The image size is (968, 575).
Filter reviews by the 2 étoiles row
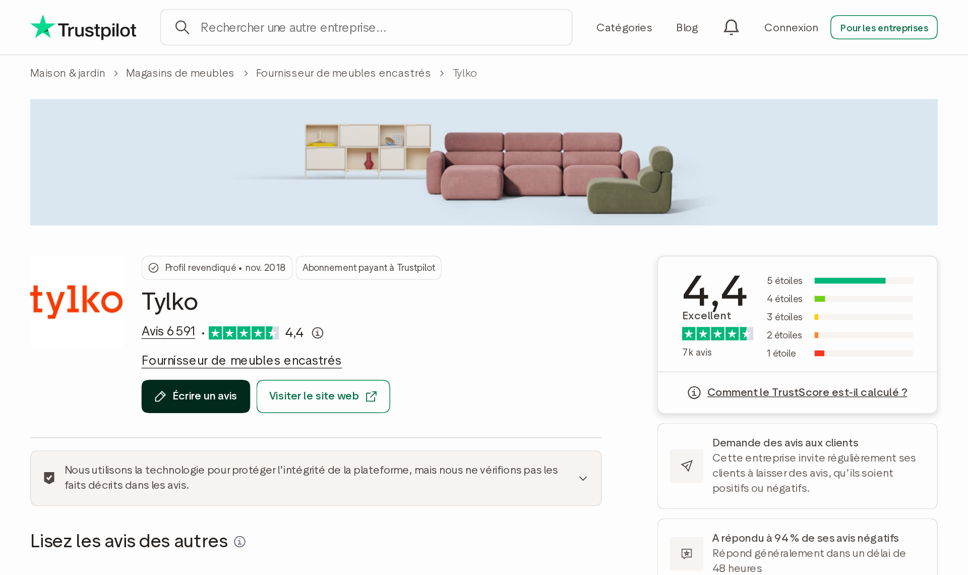tap(839, 335)
